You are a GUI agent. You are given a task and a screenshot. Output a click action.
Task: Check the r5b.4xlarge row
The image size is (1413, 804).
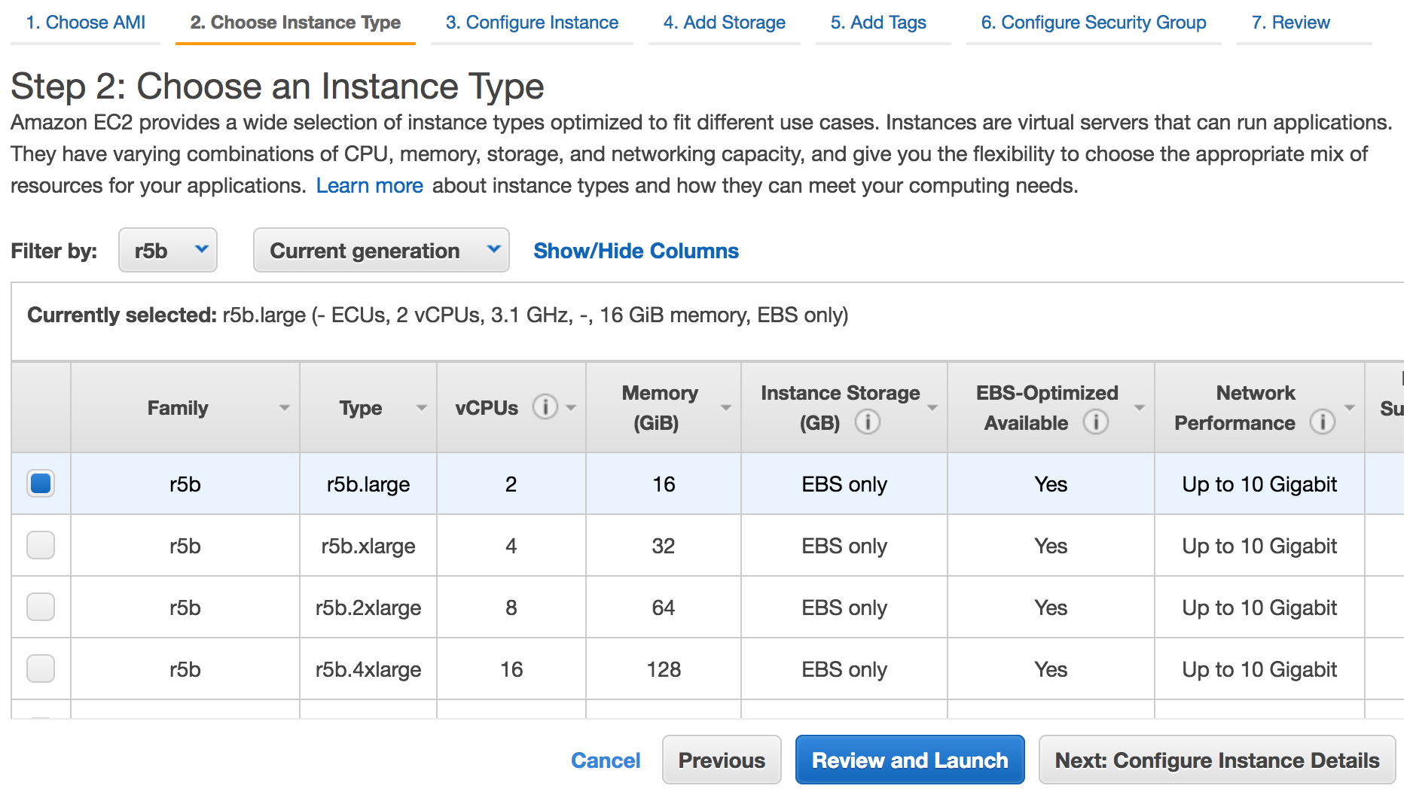point(41,668)
